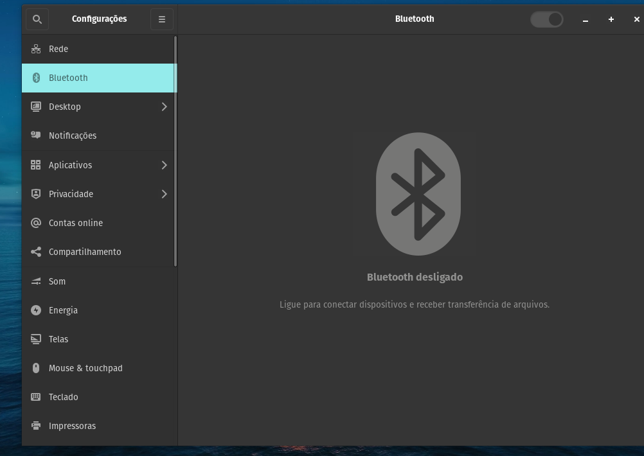The width and height of the screenshot is (644, 456).
Task: Open the Impressoras label in the sidebar
Action: coord(72,426)
